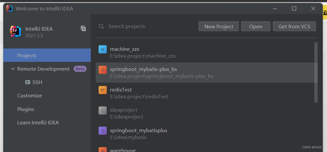
Task: Open the warehouse project entry
Action: pyautogui.click(x=123, y=150)
